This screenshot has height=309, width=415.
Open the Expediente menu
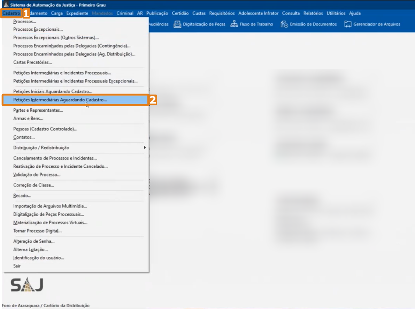click(x=77, y=13)
